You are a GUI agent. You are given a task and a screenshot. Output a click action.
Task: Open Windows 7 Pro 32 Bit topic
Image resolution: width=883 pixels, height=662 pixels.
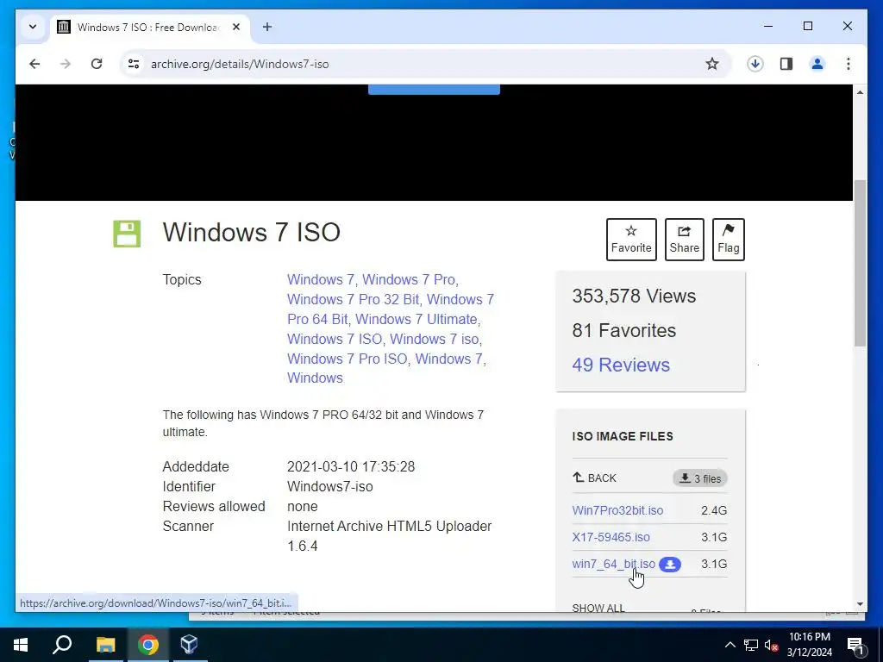coord(353,299)
